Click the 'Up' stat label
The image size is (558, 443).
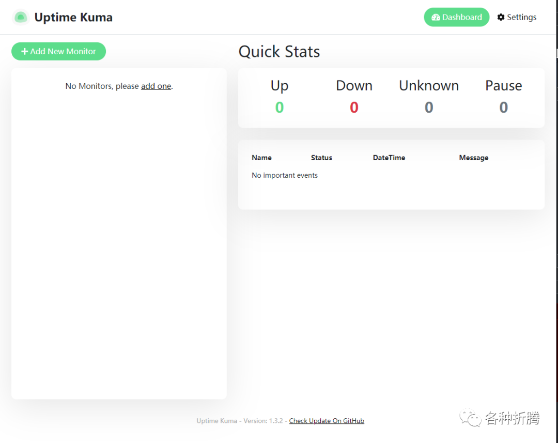[x=280, y=86]
